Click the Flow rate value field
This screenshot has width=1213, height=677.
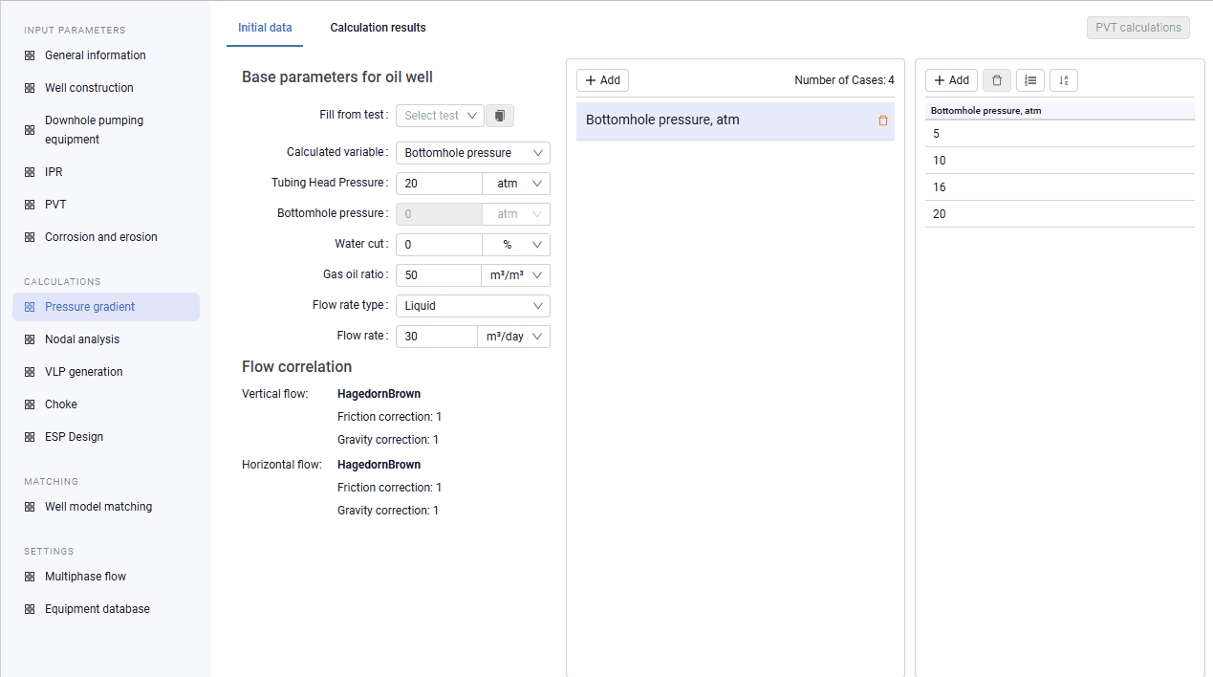pos(437,337)
